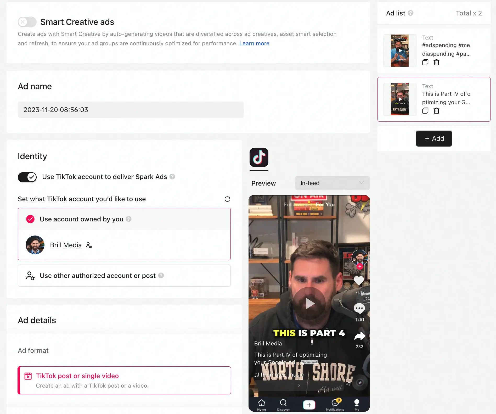Screen dimensions: 496x414
Task: Delete the first ad in Ad list
Action: pyautogui.click(x=436, y=62)
